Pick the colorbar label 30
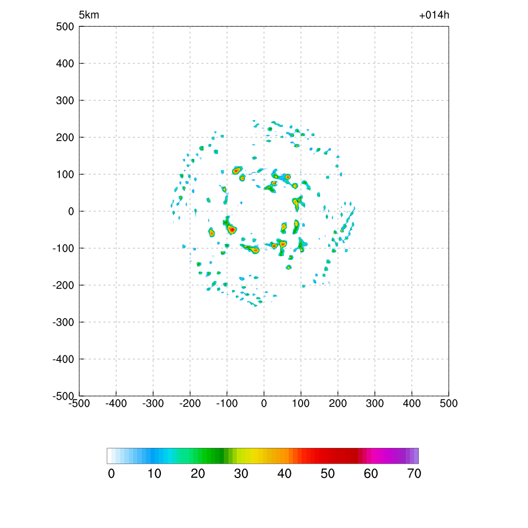 pos(241,474)
